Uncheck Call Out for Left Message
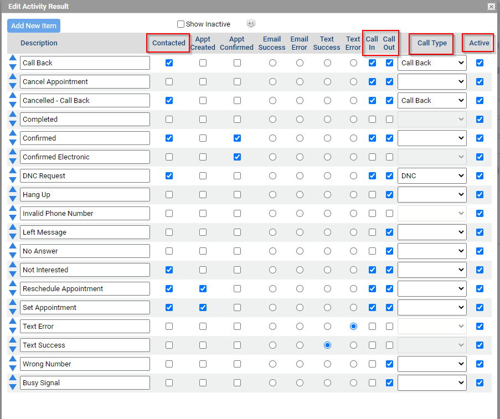The width and height of the screenshot is (500, 419). coord(389,232)
